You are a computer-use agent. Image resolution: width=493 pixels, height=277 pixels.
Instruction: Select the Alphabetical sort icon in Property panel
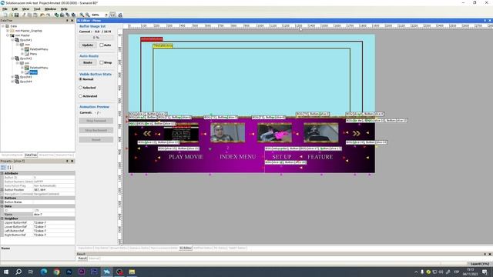[x=9, y=168]
